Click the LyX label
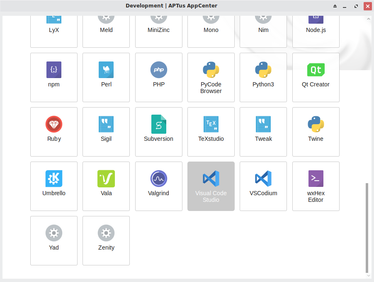This screenshot has width=374, height=282. point(54,30)
